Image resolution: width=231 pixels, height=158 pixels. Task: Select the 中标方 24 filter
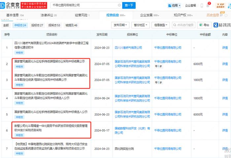click(20, 25)
